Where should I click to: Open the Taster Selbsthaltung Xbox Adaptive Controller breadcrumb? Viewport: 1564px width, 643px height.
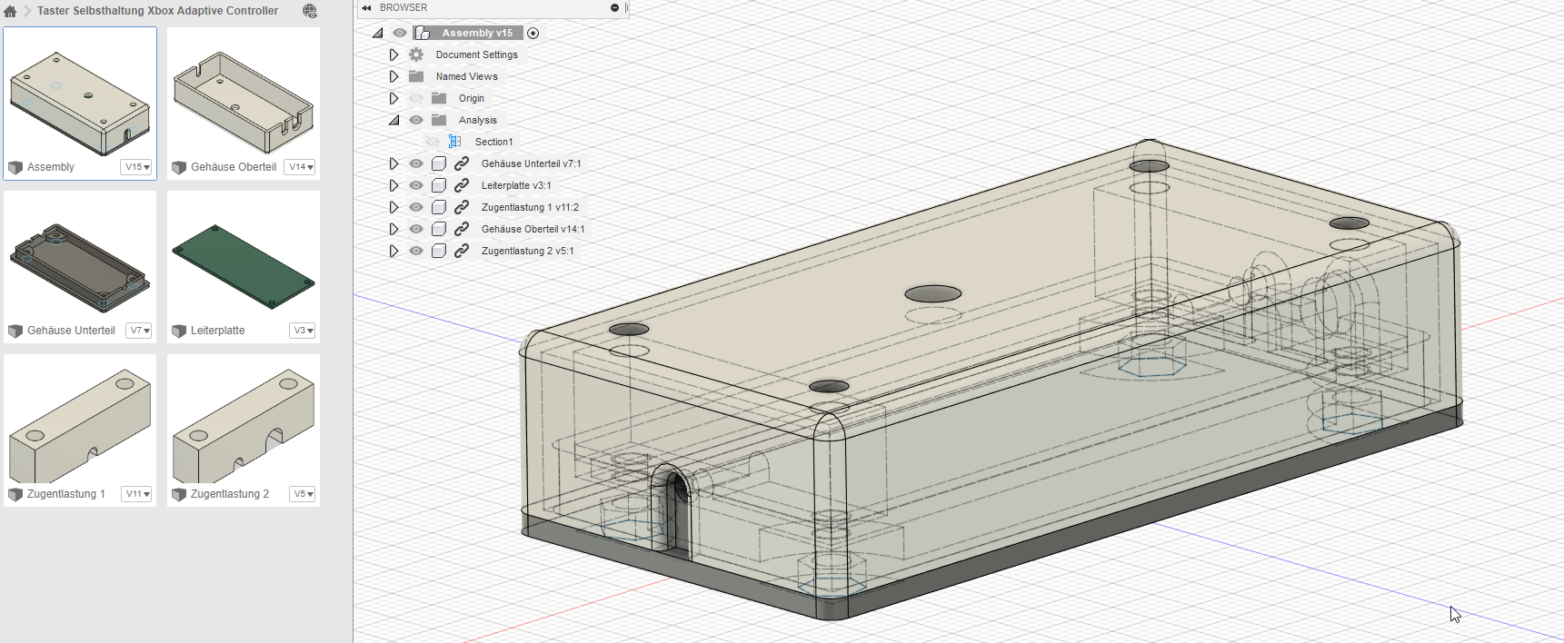157,11
